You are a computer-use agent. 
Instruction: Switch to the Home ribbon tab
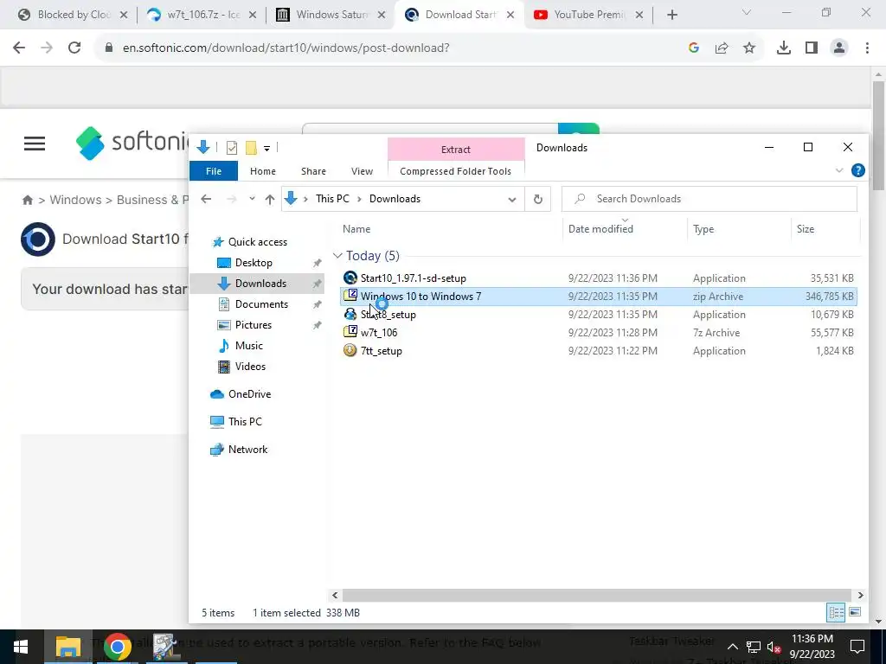pyautogui.click(x=263, y=171)
